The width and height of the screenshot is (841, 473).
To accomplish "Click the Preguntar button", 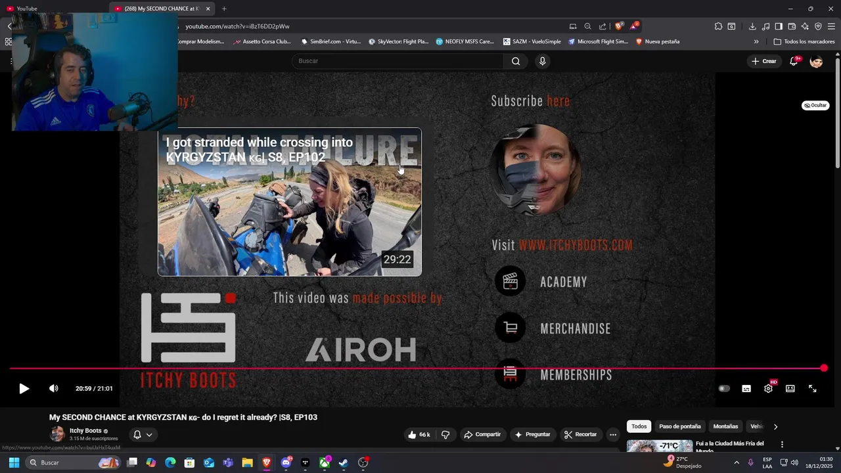I will pyautogui.click(x=532, y=435).
